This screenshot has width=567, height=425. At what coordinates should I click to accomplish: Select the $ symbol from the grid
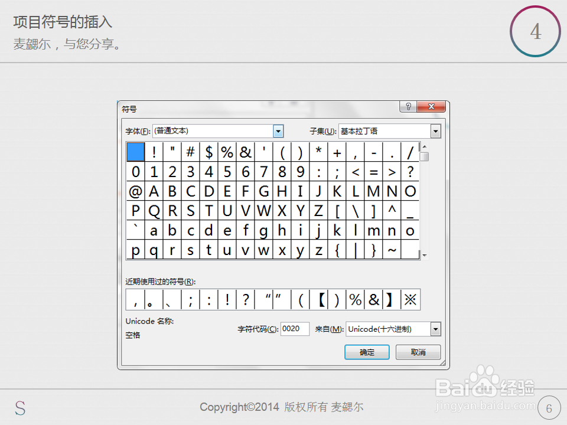208,152
